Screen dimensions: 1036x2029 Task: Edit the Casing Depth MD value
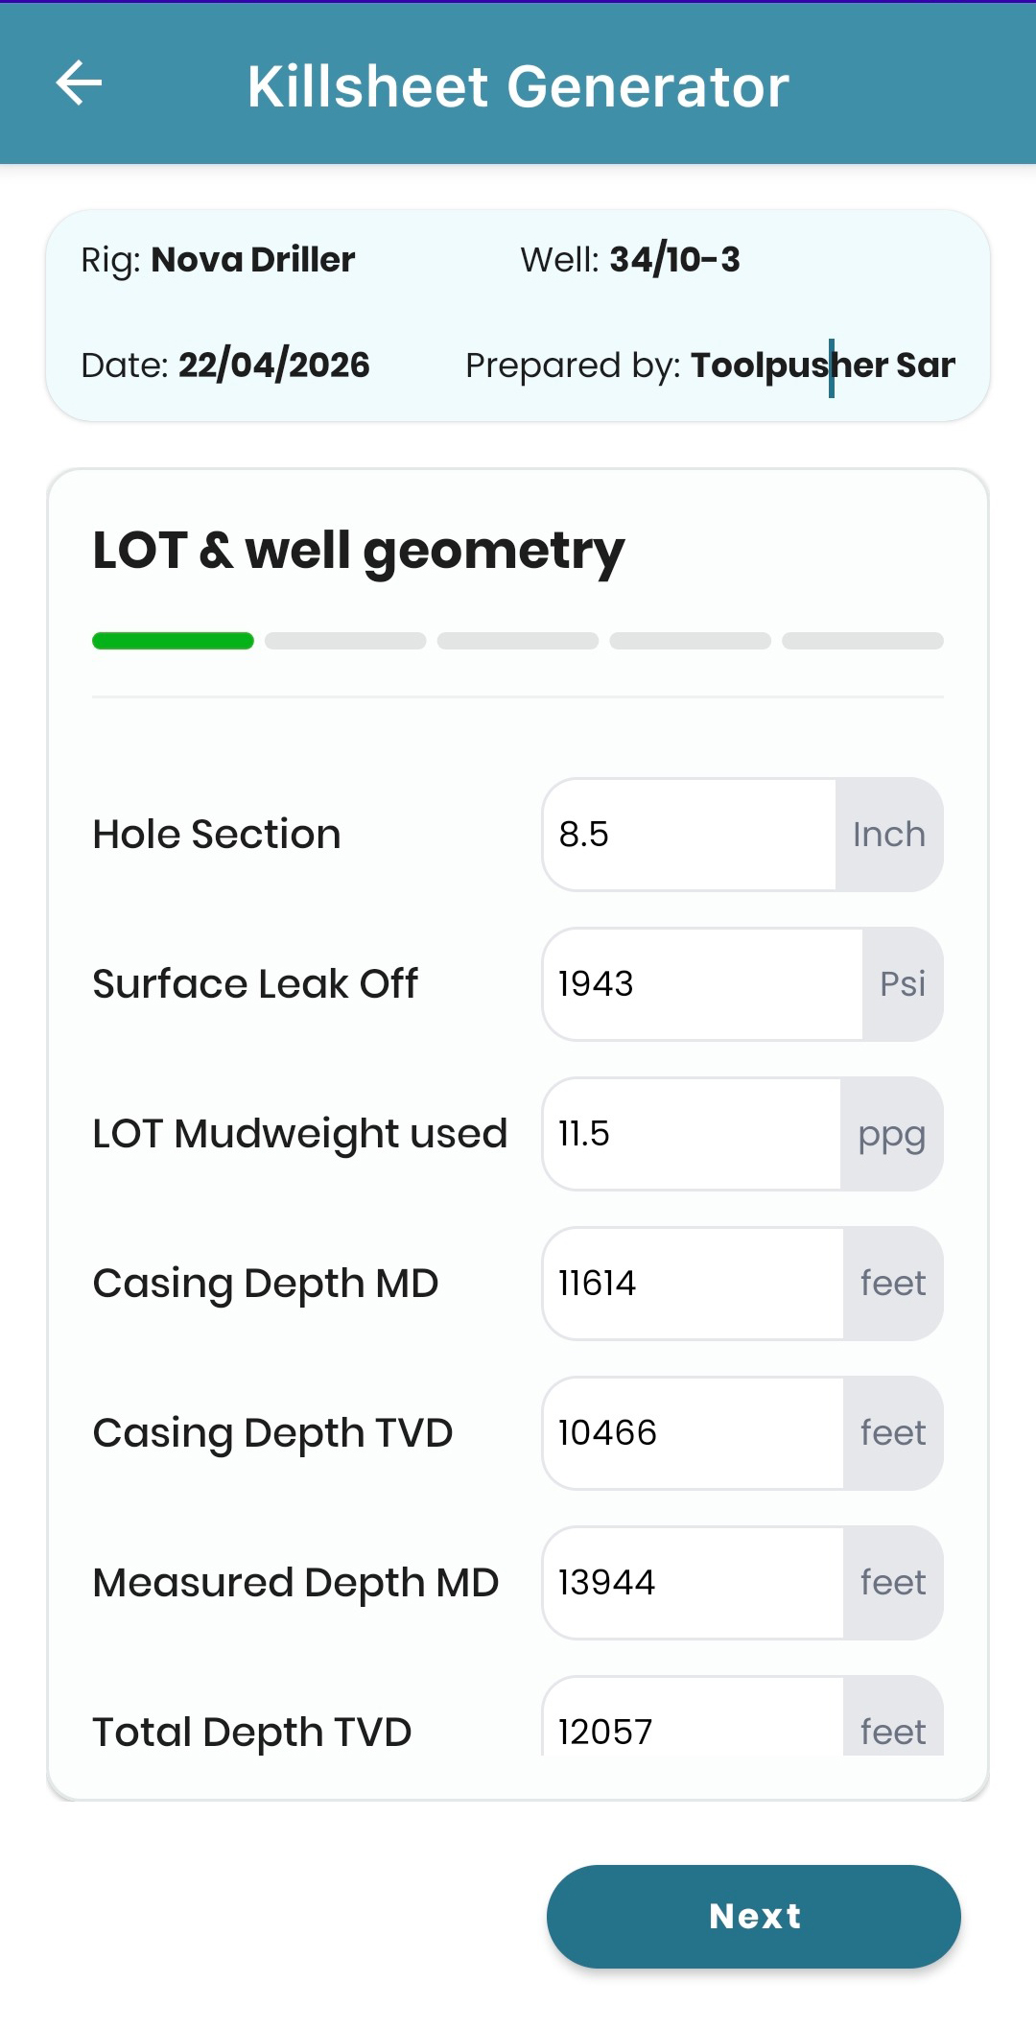pos(693,1284)
